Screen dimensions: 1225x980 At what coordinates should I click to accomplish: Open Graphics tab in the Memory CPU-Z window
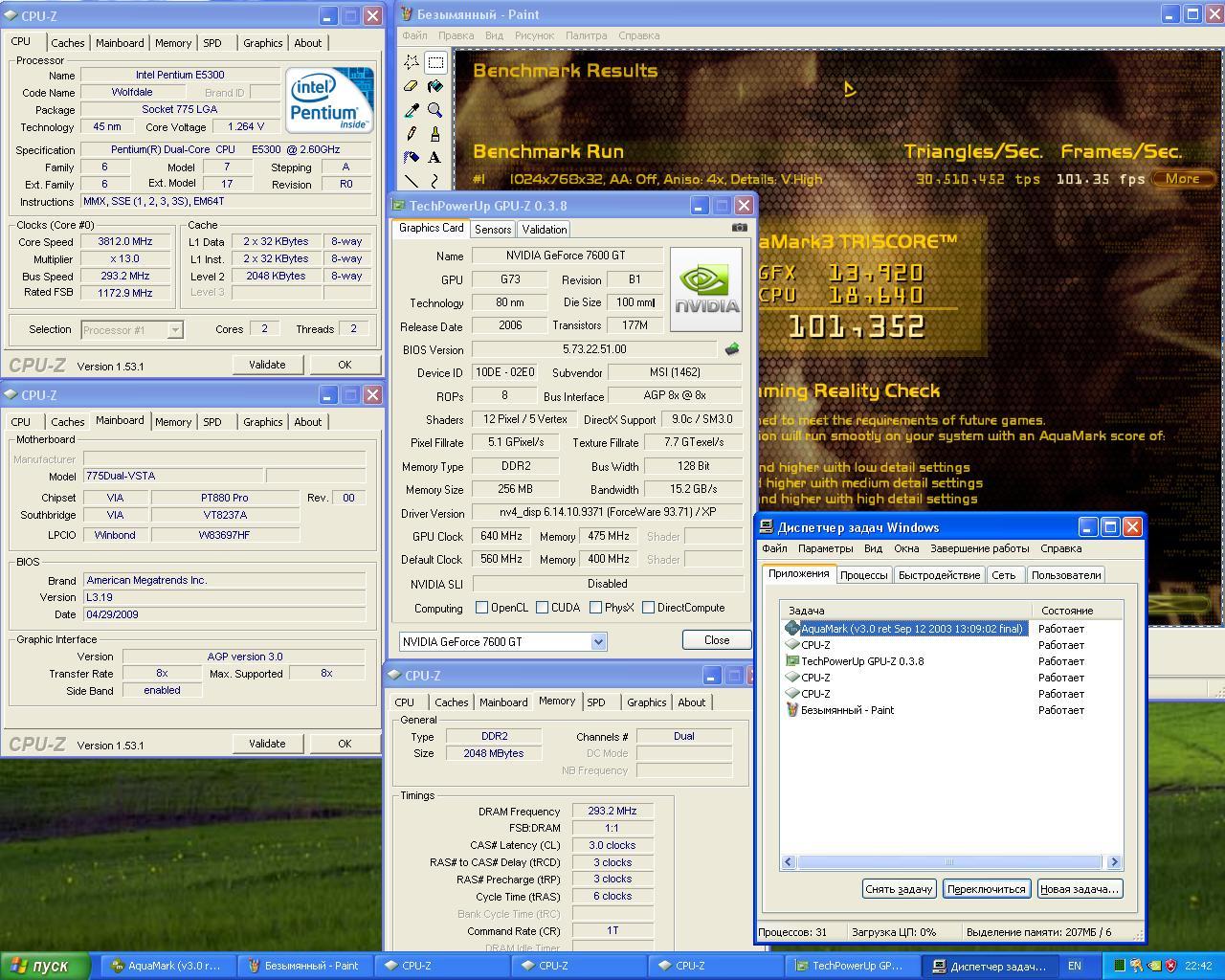(647, 702)
